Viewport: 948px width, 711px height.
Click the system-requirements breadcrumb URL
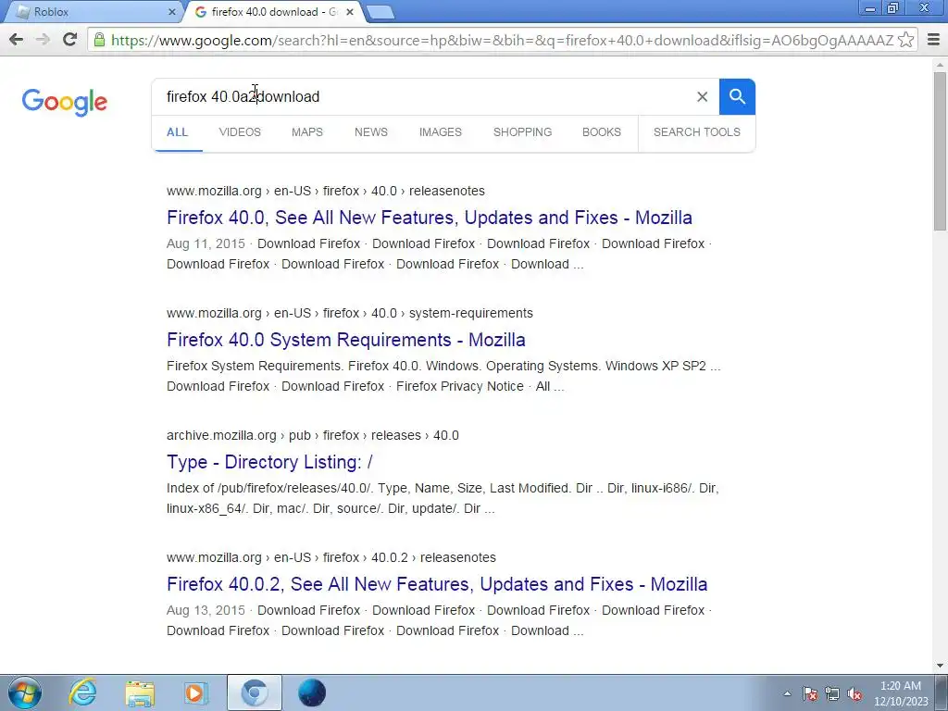point(350,313)
